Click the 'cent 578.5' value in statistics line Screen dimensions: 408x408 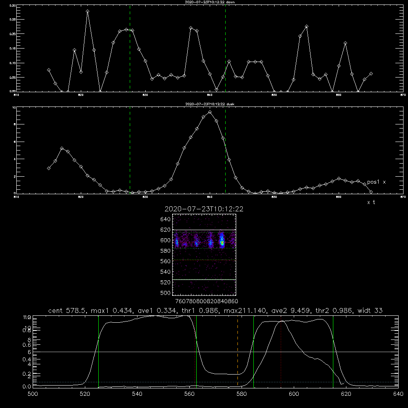coord(67,310)
